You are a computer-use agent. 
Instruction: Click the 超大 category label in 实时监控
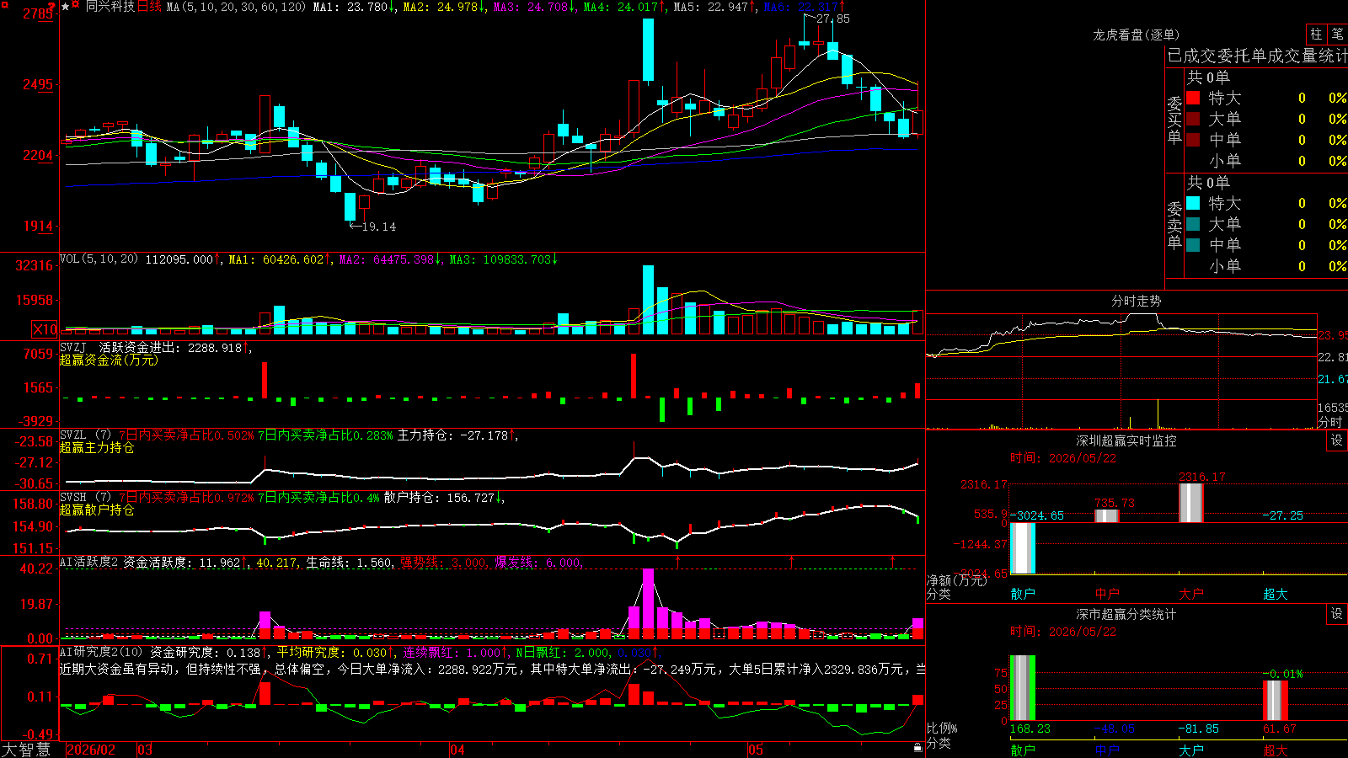coord(1276,594)
